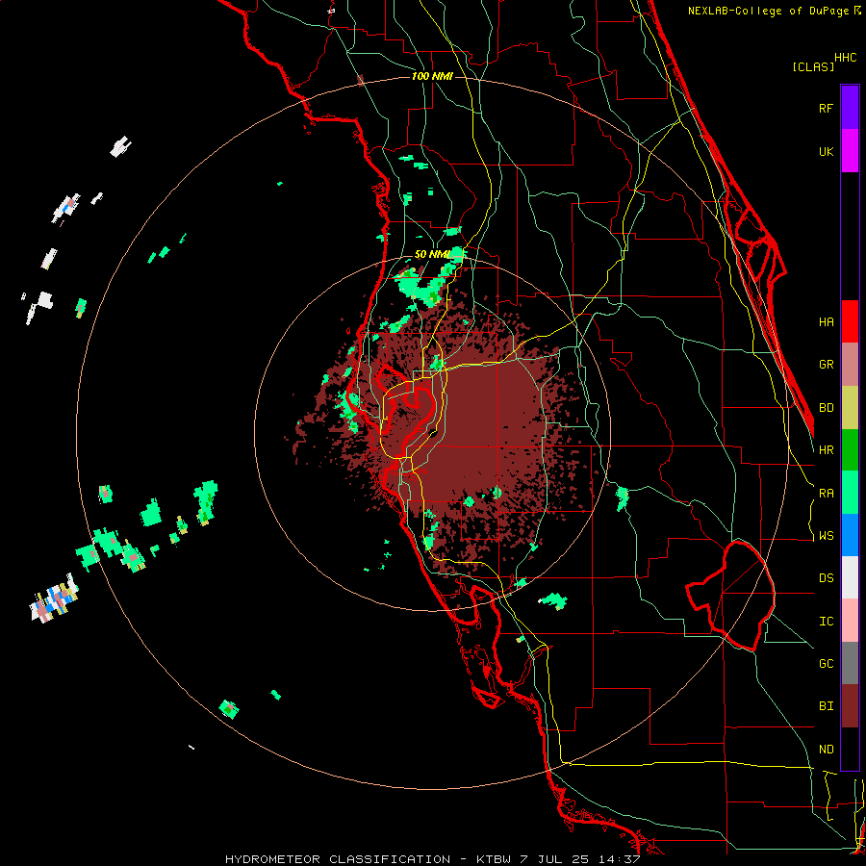This screenshot has height=866, width=866.
Task: Click the RA legend label
Action: tap(826, 494)
